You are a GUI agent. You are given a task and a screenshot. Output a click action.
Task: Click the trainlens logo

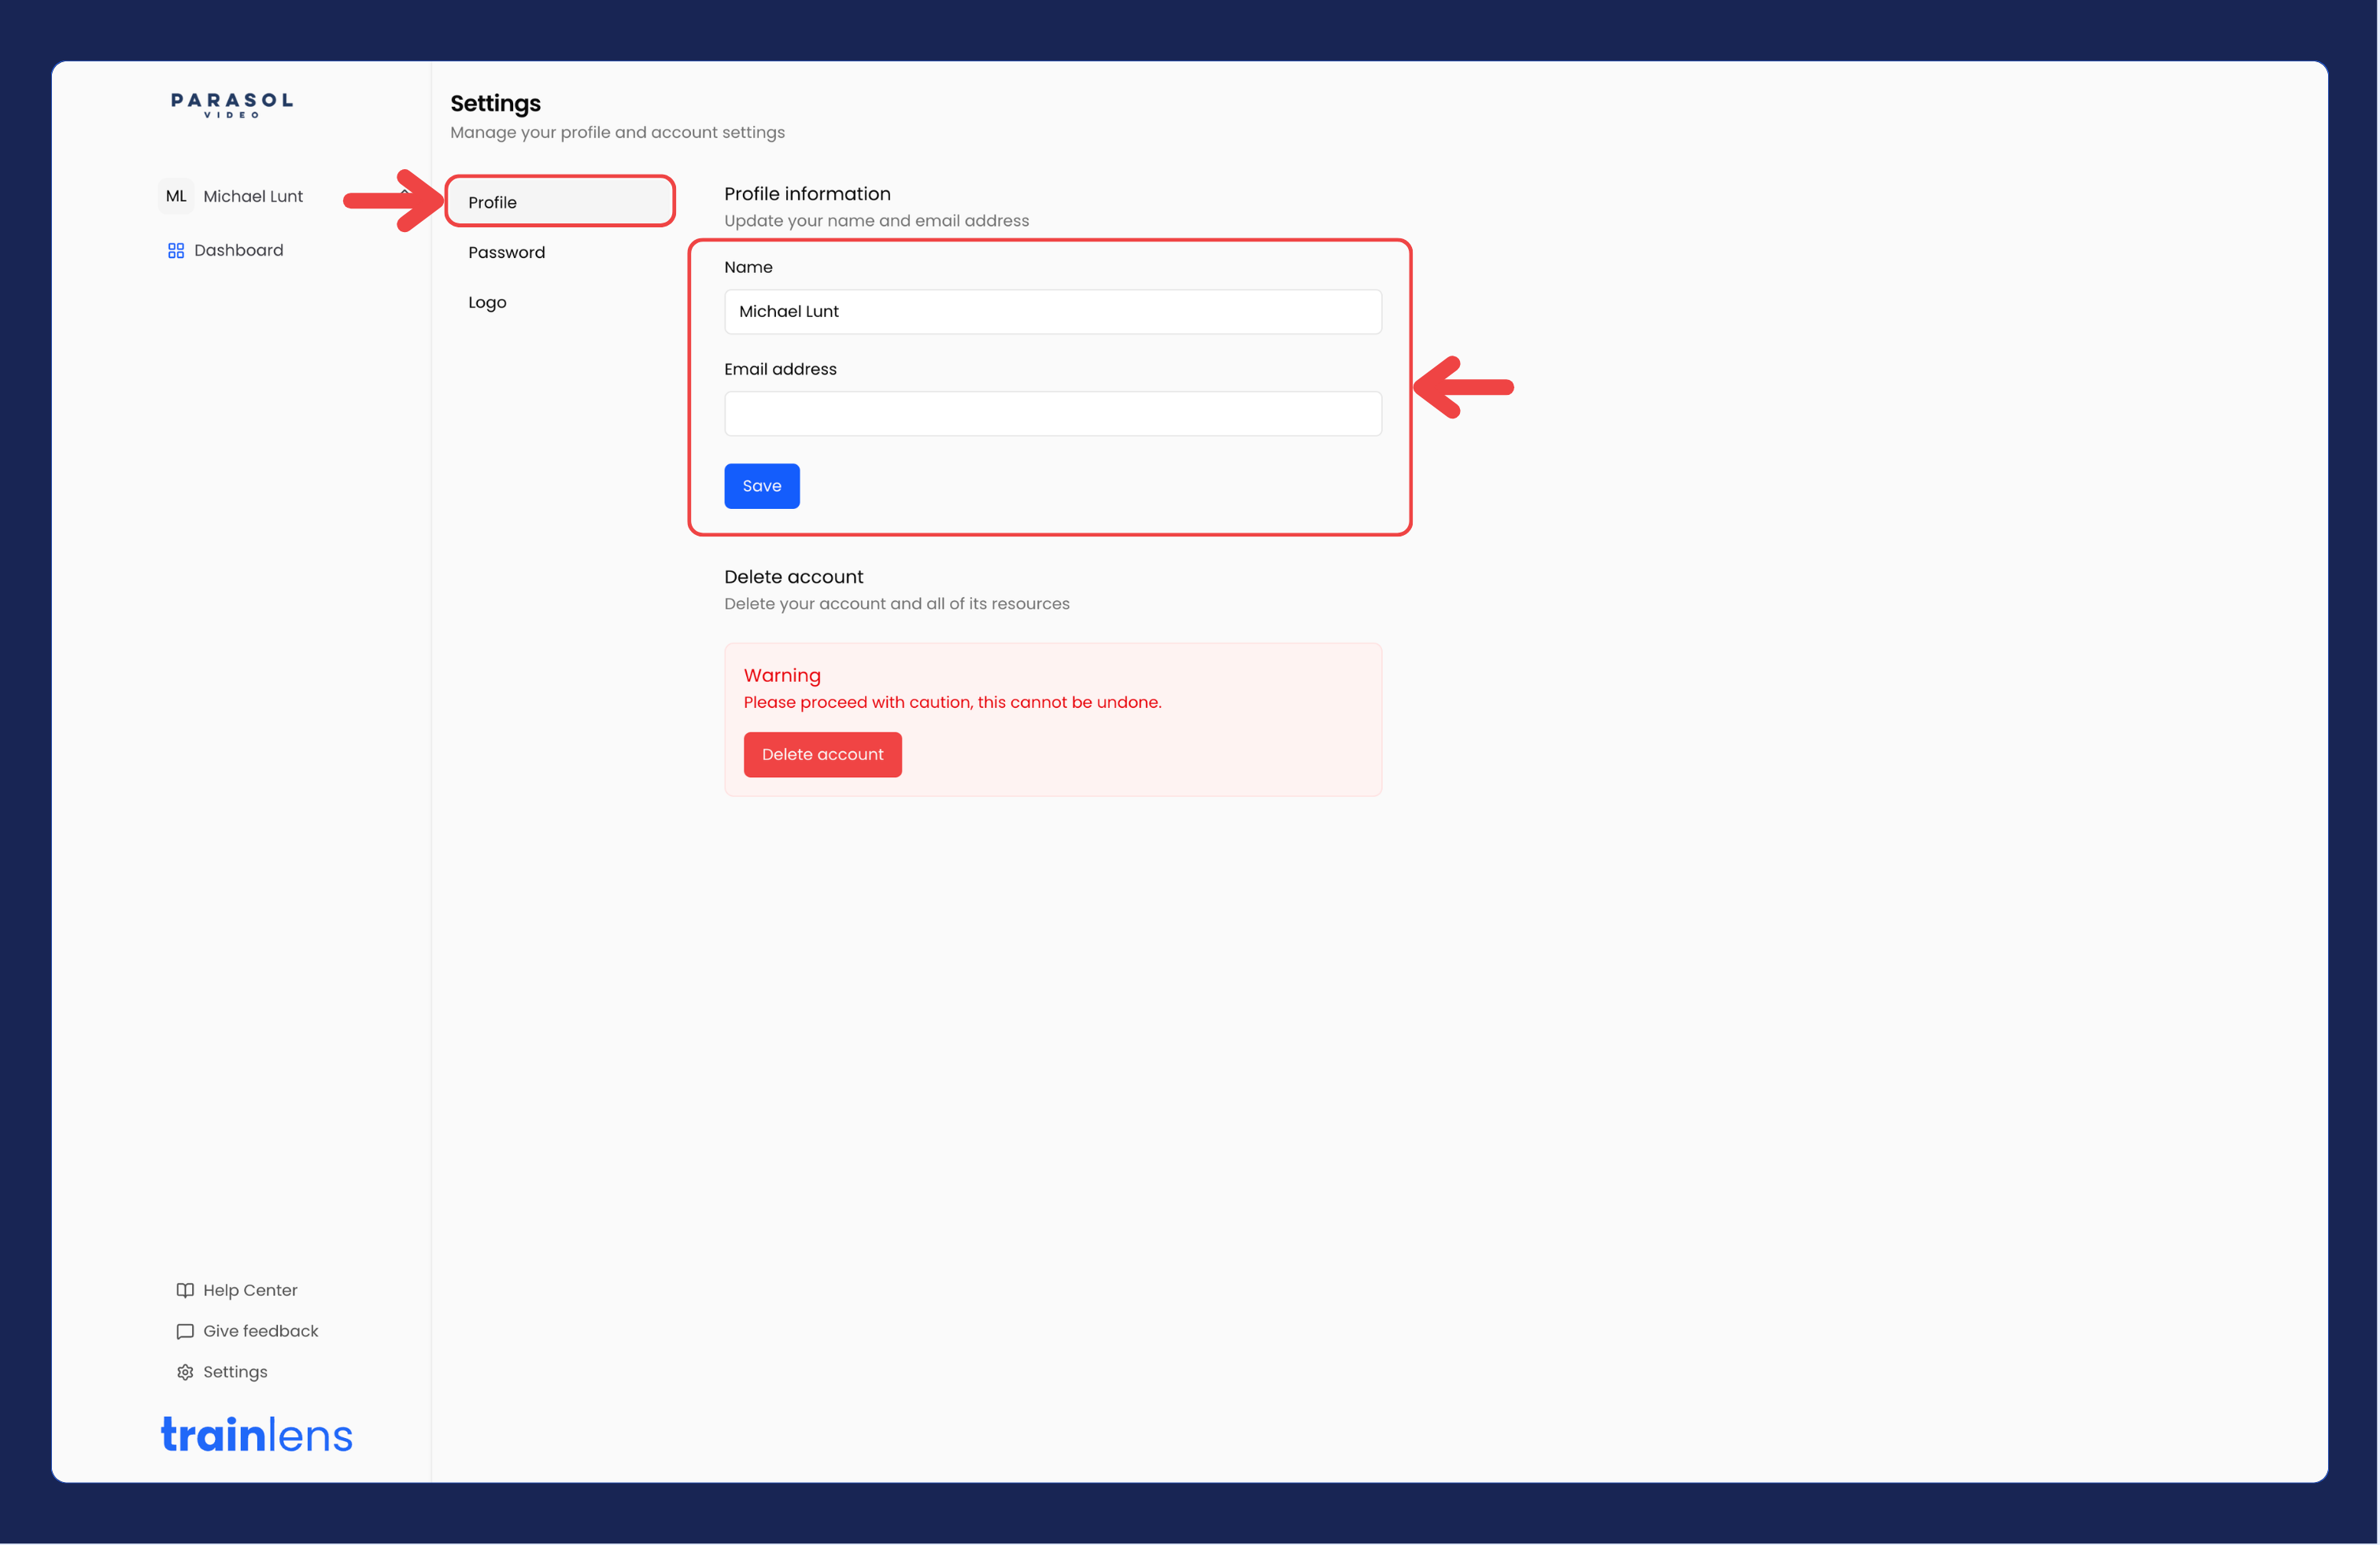click(x=257, y=1435)
